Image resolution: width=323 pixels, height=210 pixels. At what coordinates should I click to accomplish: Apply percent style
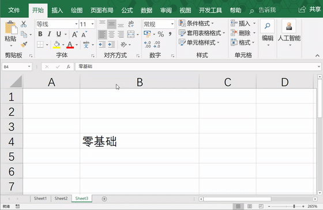click(161, 34)
